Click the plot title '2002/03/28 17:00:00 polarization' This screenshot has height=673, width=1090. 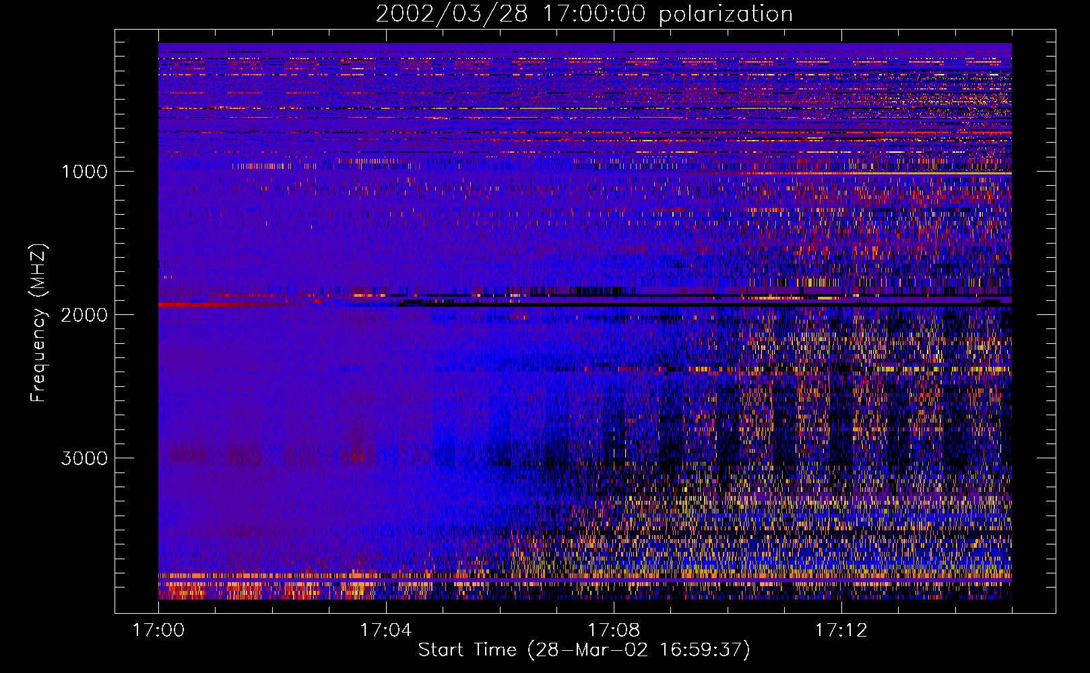[x=584, y=14]
